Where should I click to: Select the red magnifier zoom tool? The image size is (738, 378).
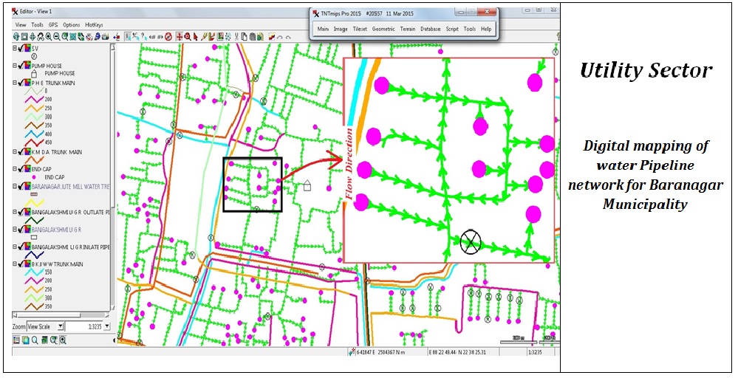coord(187,36)
